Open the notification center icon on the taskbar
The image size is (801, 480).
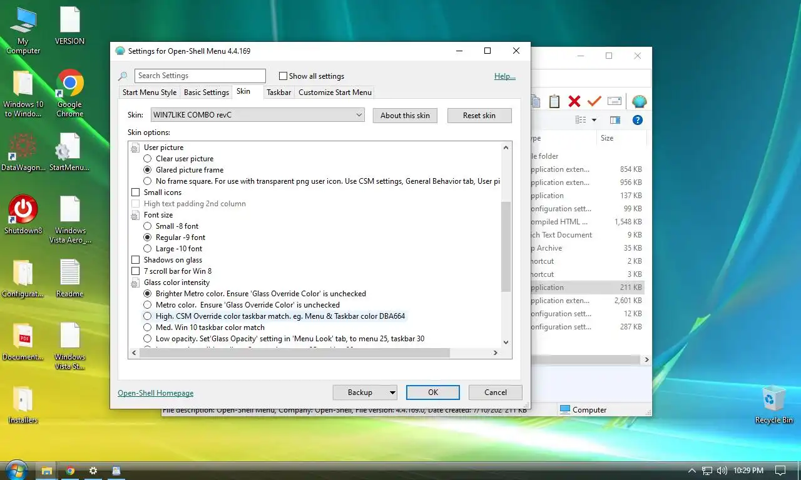click(780, 471)
